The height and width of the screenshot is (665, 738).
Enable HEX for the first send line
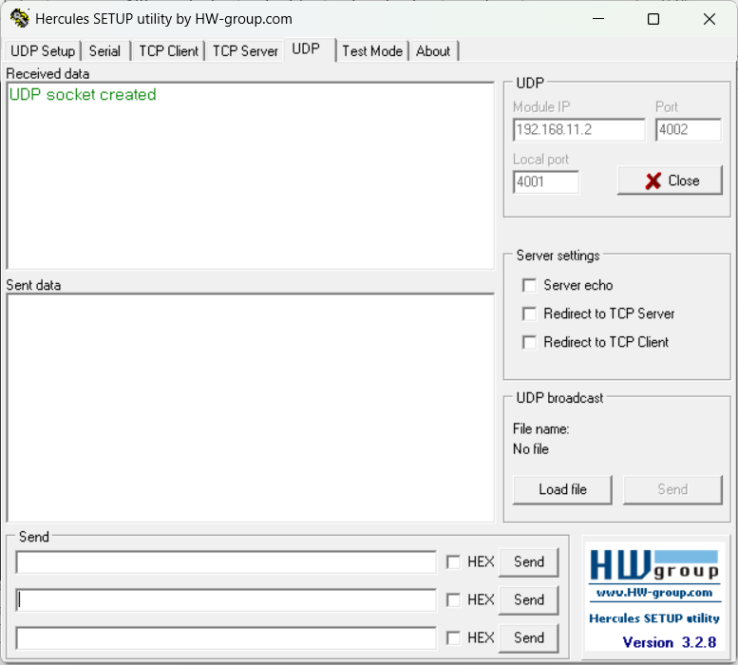pos(454,562)
